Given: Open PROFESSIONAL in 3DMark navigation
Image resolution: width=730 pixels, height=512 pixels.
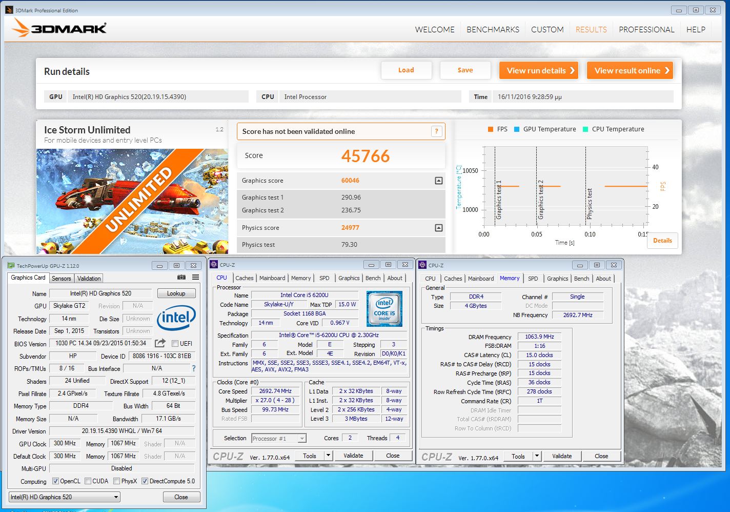Looking at the screenshot, I should pyautogui.click(x=646, y=30).
